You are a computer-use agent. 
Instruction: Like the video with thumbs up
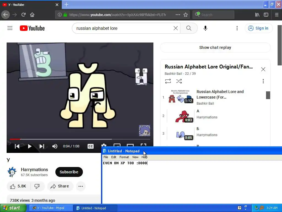(x=18, y=186)
